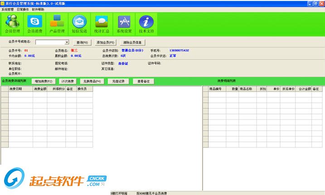Click the member card number value 01
This screenshot has height=195, width=325.
[26, 51]
